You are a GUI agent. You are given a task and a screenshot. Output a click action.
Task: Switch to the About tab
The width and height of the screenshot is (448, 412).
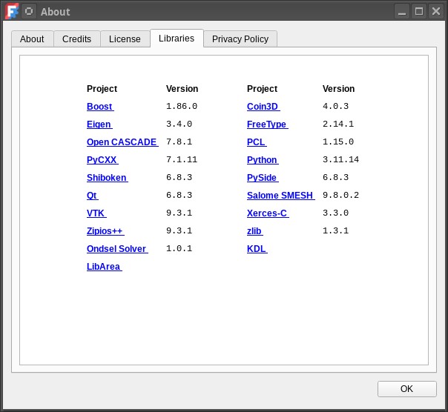pyautogui.click(x=32, y=39)
